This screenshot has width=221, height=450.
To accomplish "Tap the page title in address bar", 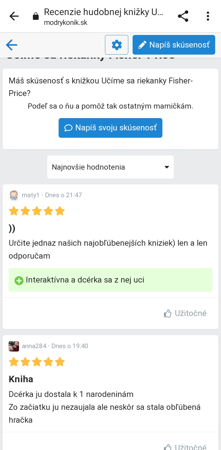I will pos(103,12).
